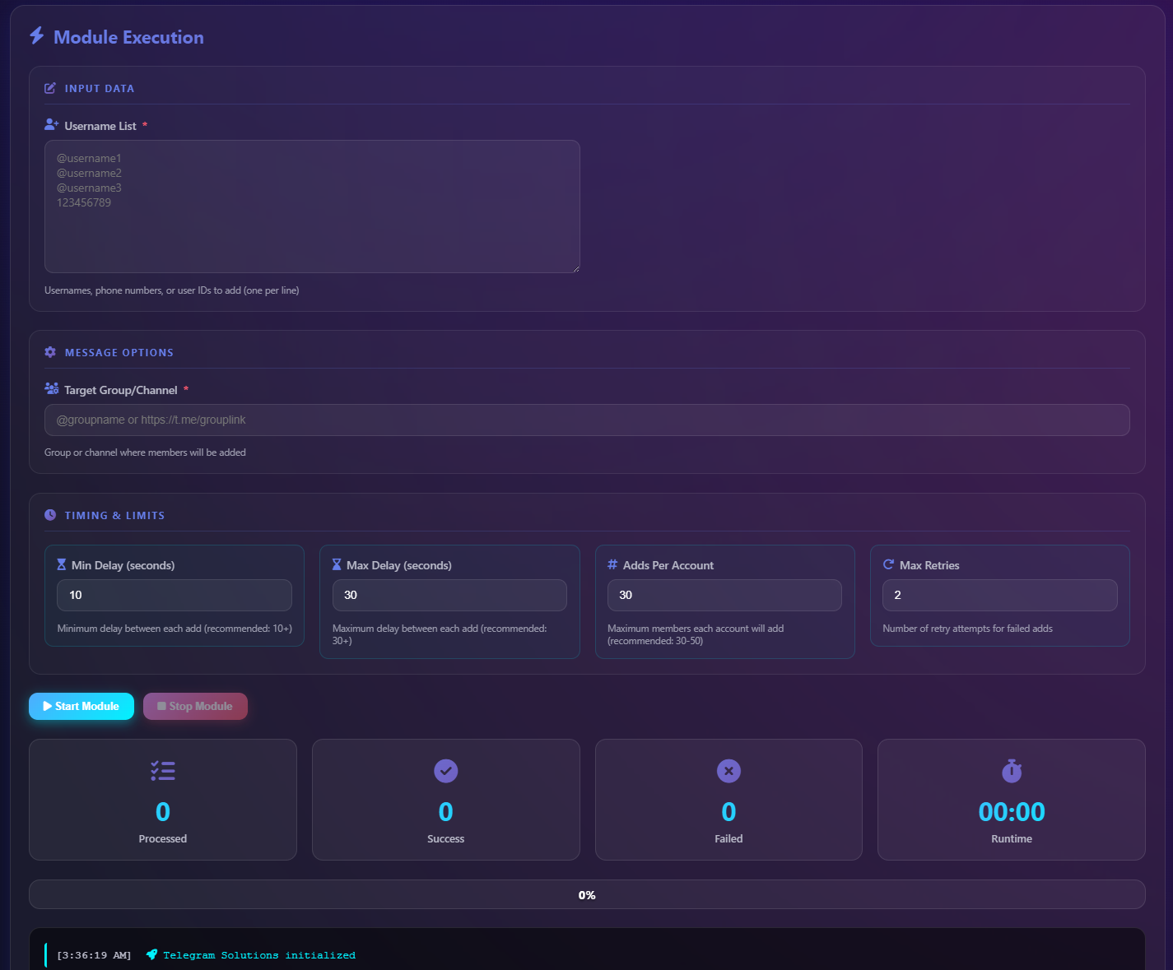The image size is (1173, 970).
Task: Click the paper plane icon in the log entry
Action: click(151, 954)
